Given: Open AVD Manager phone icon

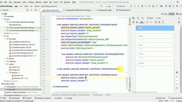Looking at the screenshot, I should (173, 6).
